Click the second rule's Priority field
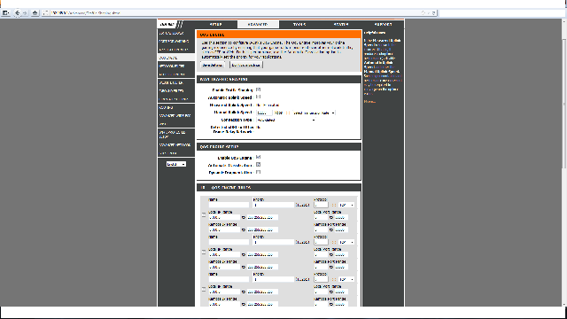Screen dimensions: 567x319 pos(274,242)
